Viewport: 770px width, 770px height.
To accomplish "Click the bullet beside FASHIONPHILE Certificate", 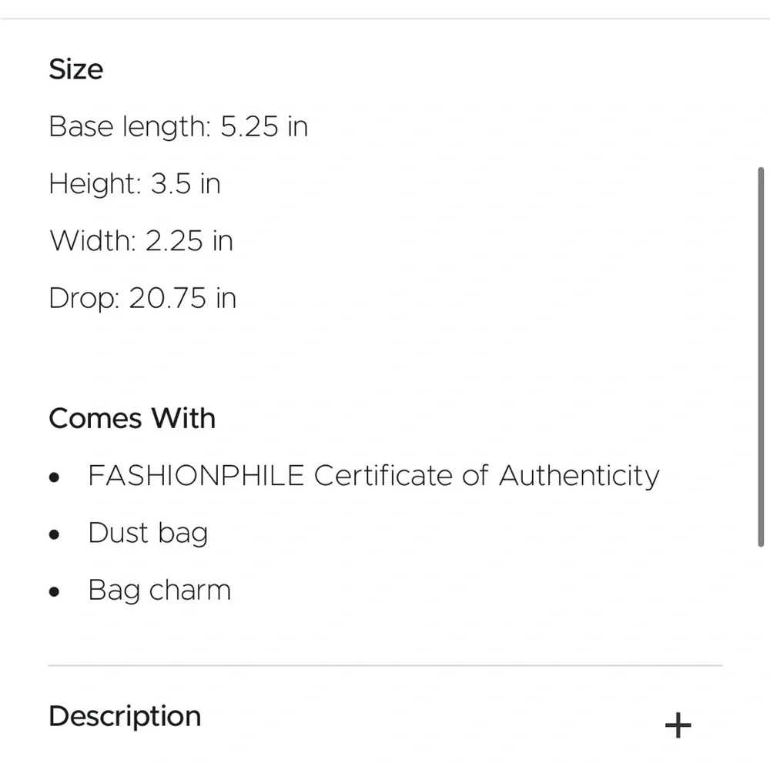I will coord(54,477).
